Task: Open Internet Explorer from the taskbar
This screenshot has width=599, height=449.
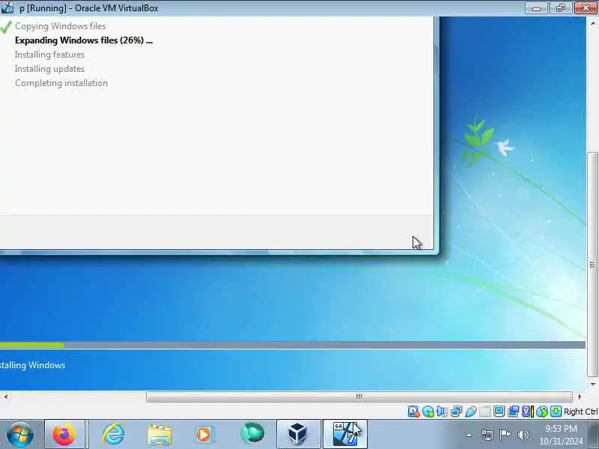Action: (x=113, y=434)
